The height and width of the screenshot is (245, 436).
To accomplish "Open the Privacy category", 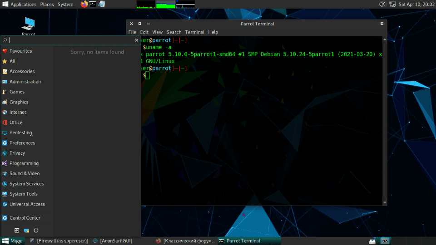I will tap(27, 153).
